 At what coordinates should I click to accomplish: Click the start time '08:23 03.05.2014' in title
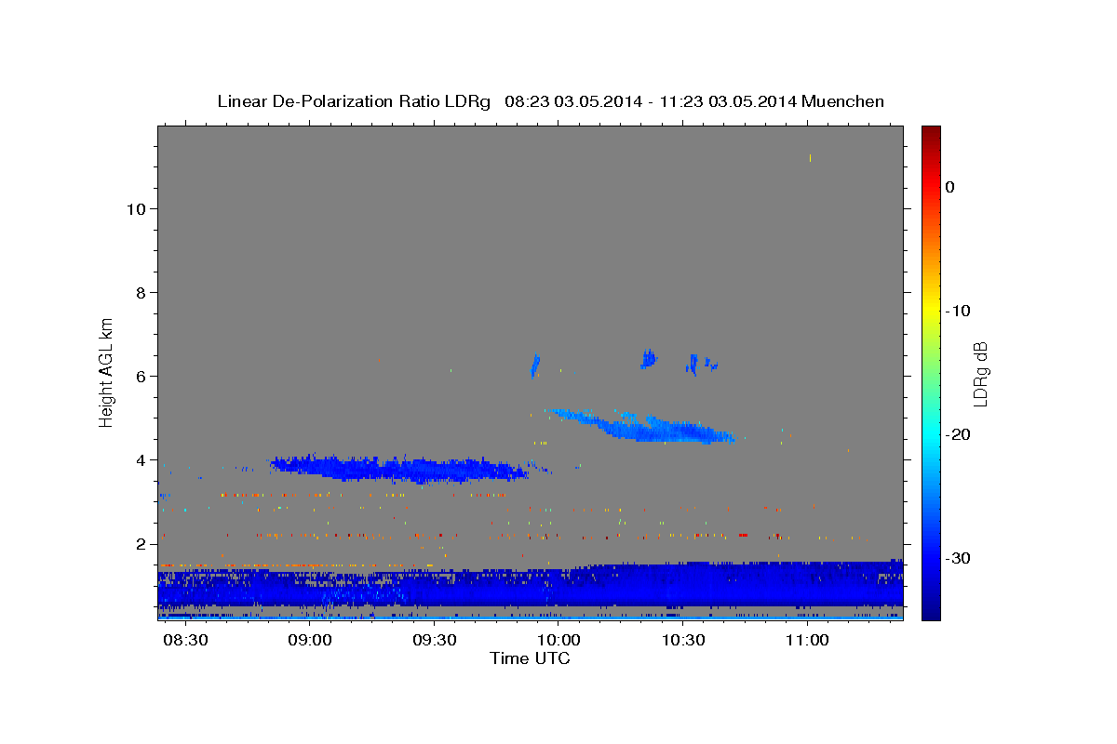572,101
